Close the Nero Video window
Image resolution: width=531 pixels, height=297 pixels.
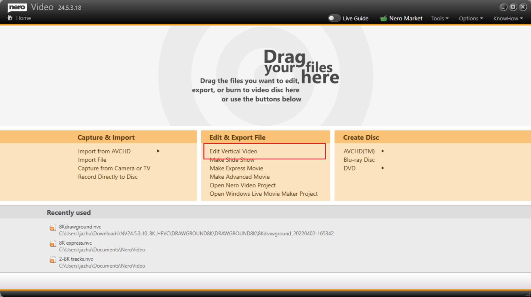[523, 7]
